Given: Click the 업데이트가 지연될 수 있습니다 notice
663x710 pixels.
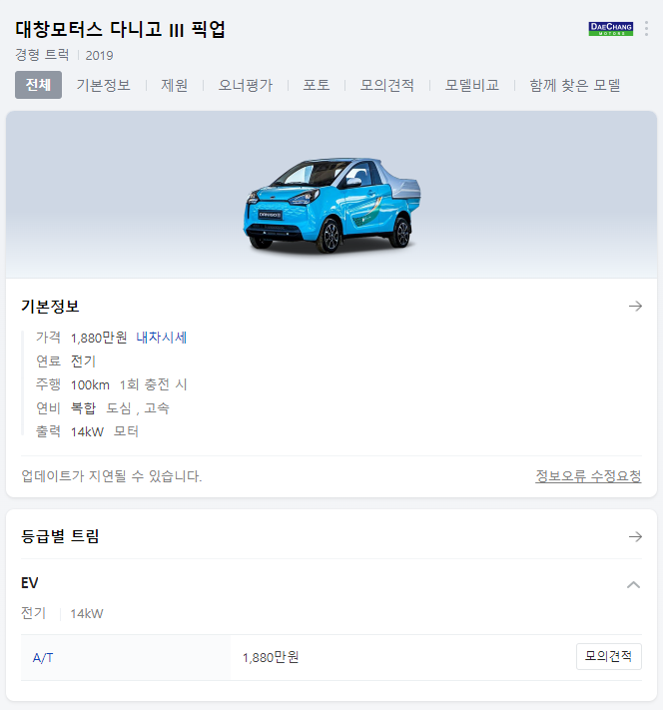Looking at the screenshot, I should click(x=112, y=476).
